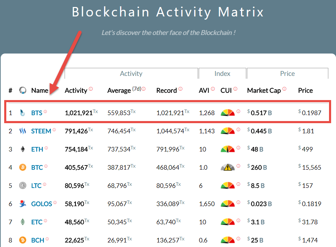
Task: Click the STEEM coin logo icon
Action: 22,131
